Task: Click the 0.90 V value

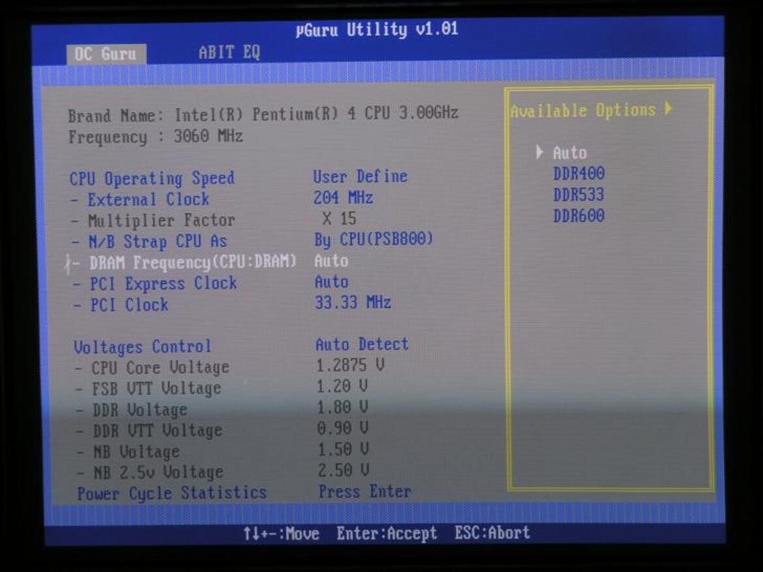Action: point(343,428)
